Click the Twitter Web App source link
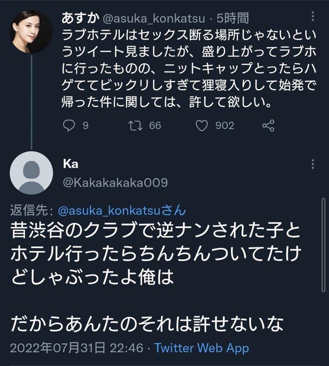The width and height of the screenshot is (329, 366). tap(202, 348)
